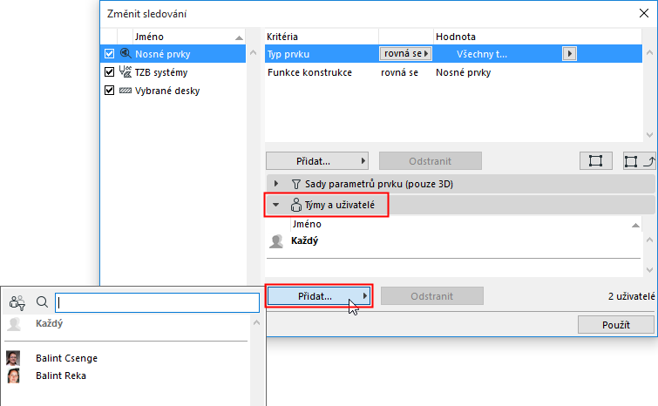658x406 pixels.
Task: Select the TZB systémy row
Action: pos(173,72)
